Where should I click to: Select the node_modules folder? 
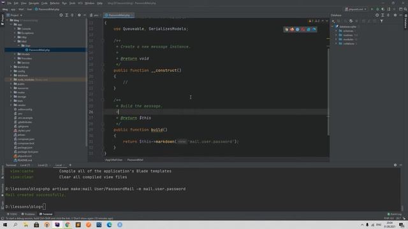tap(25, 80)
